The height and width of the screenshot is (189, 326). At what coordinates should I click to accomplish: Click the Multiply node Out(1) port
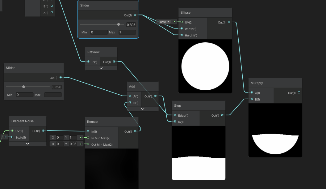click(299, 92)
